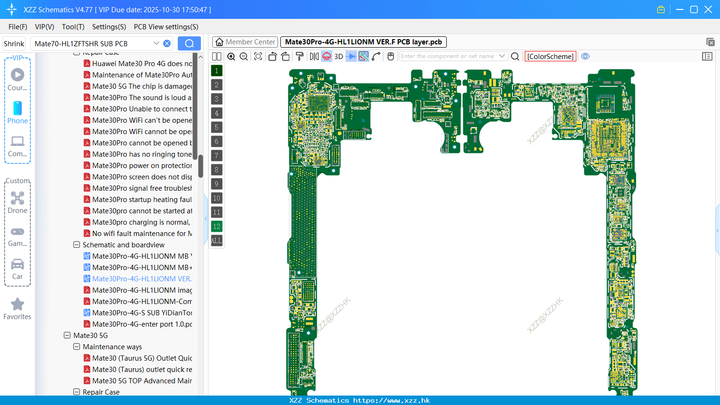Expand the right panel with edge arrow
Screen dimensions: 720x405
[x=718, y=230]
